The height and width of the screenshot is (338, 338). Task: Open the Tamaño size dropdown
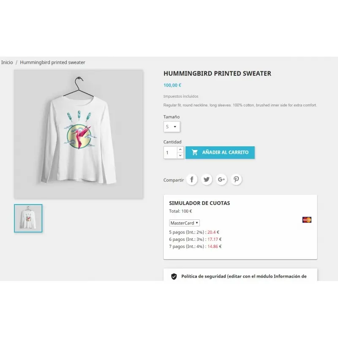[172, 127]
